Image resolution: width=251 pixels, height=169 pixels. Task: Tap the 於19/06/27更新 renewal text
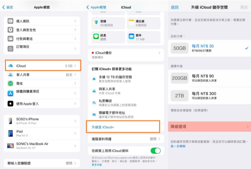[x=201, y=51]
